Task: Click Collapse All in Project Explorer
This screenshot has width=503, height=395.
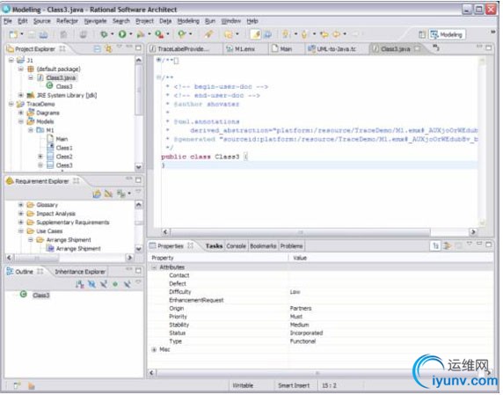Action: tap(98, 49)
